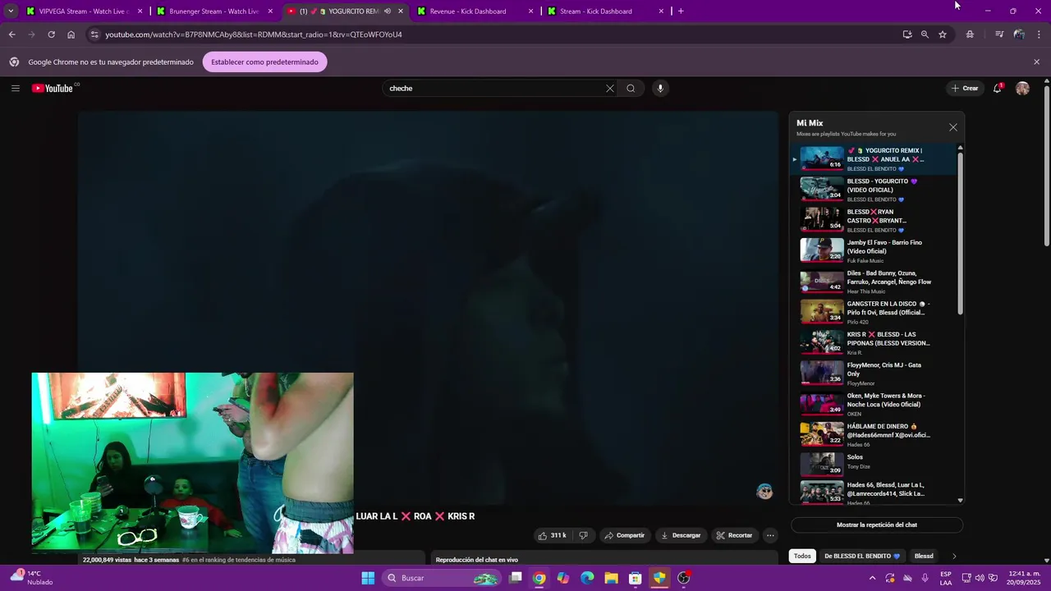Go back in browser history
The width and height of the screenshot is (1051, 591).
11,34
